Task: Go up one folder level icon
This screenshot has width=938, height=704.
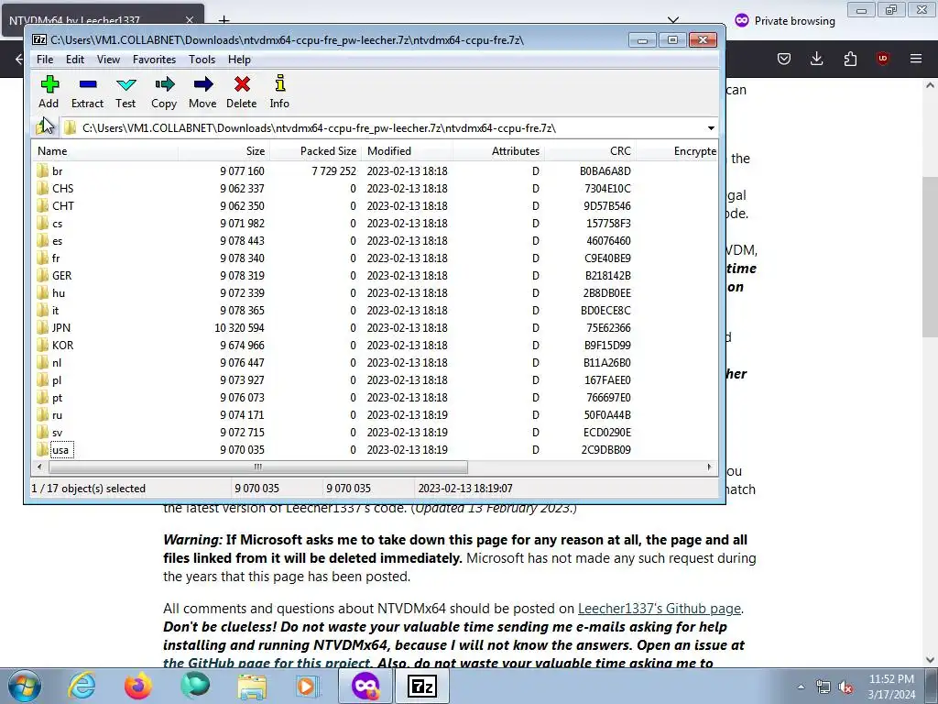Action: click(x=44, y=127)
